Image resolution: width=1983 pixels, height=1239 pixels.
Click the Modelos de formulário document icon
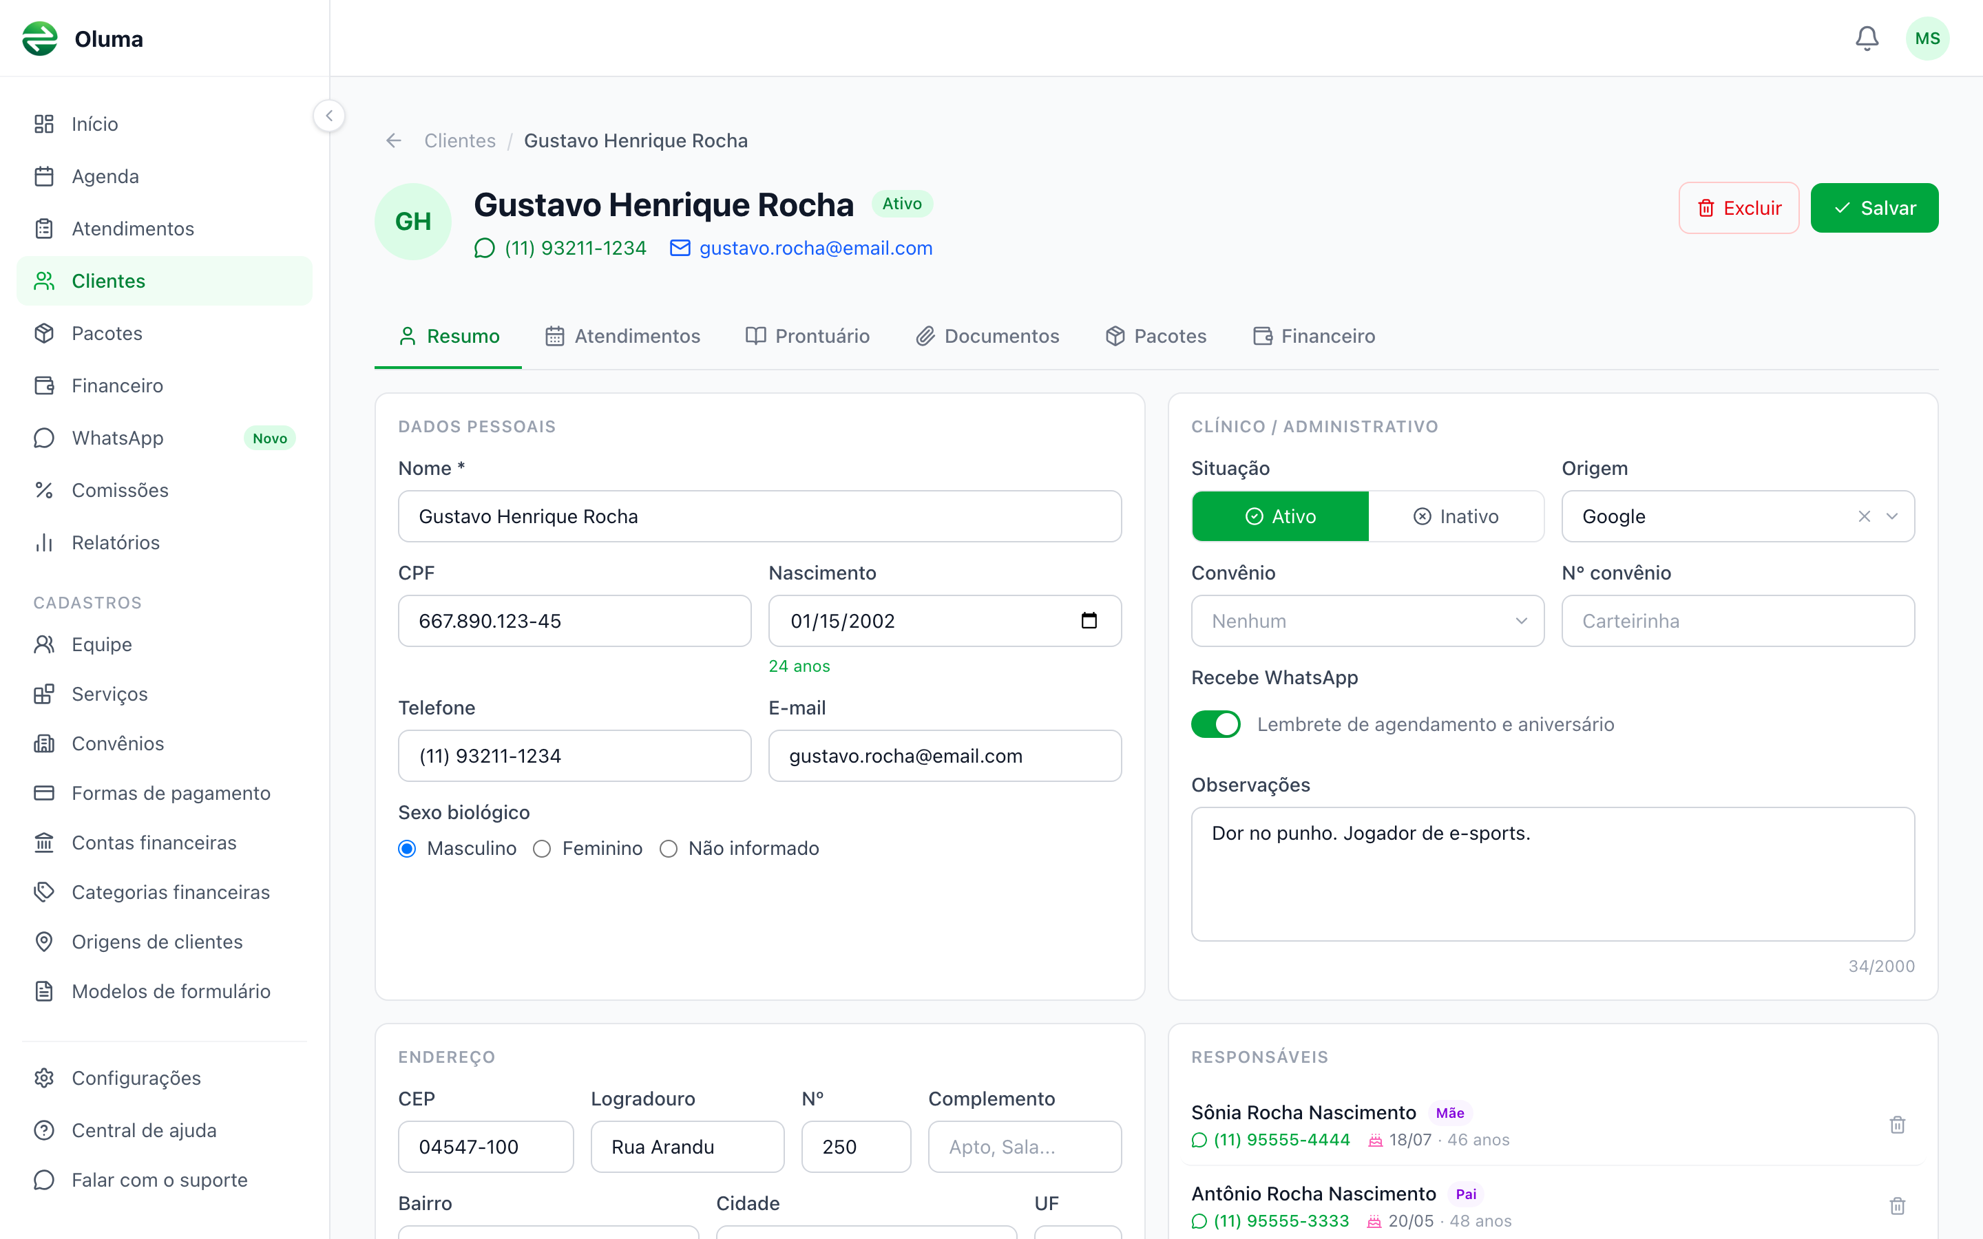tap(44, 991)
